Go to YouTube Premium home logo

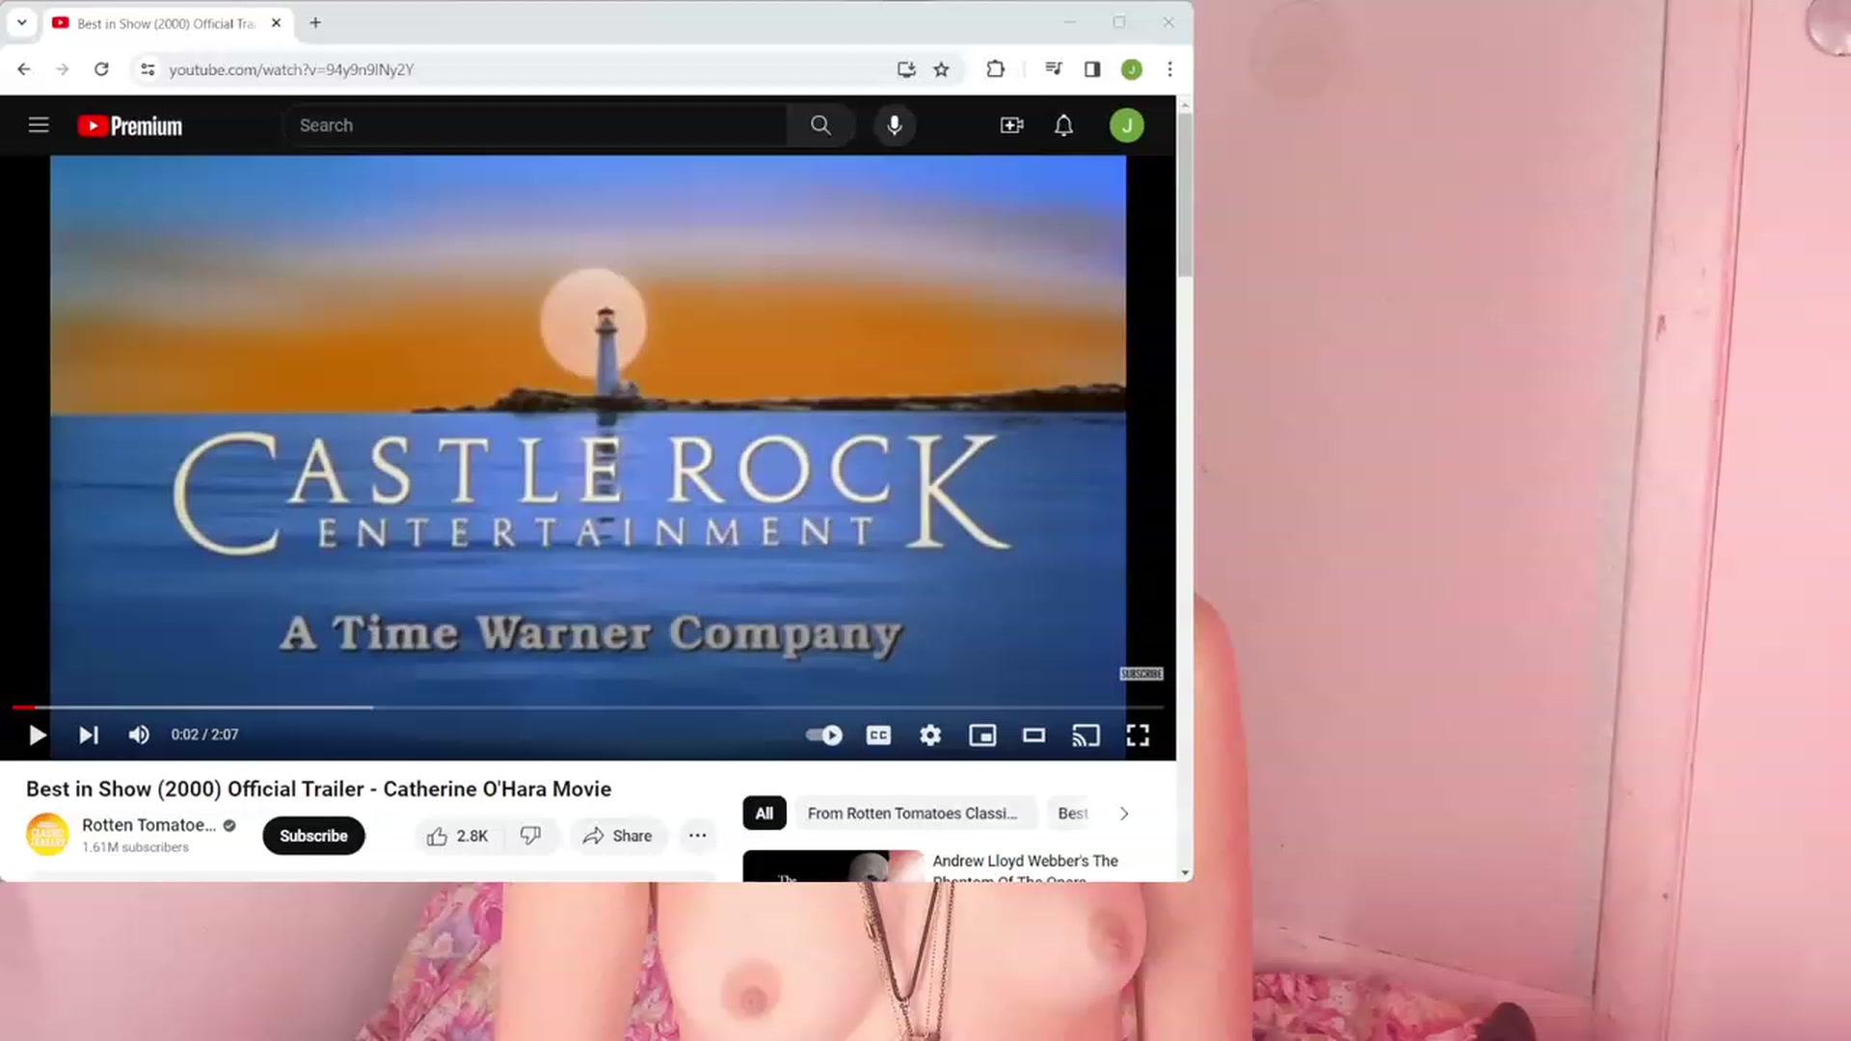pyautogui.click(x=130, y=126)
